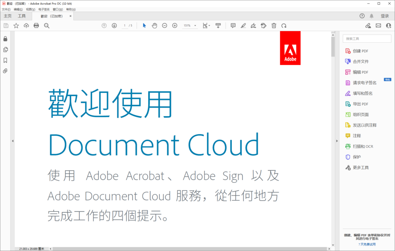Switch to the 主页 tab

7,16
